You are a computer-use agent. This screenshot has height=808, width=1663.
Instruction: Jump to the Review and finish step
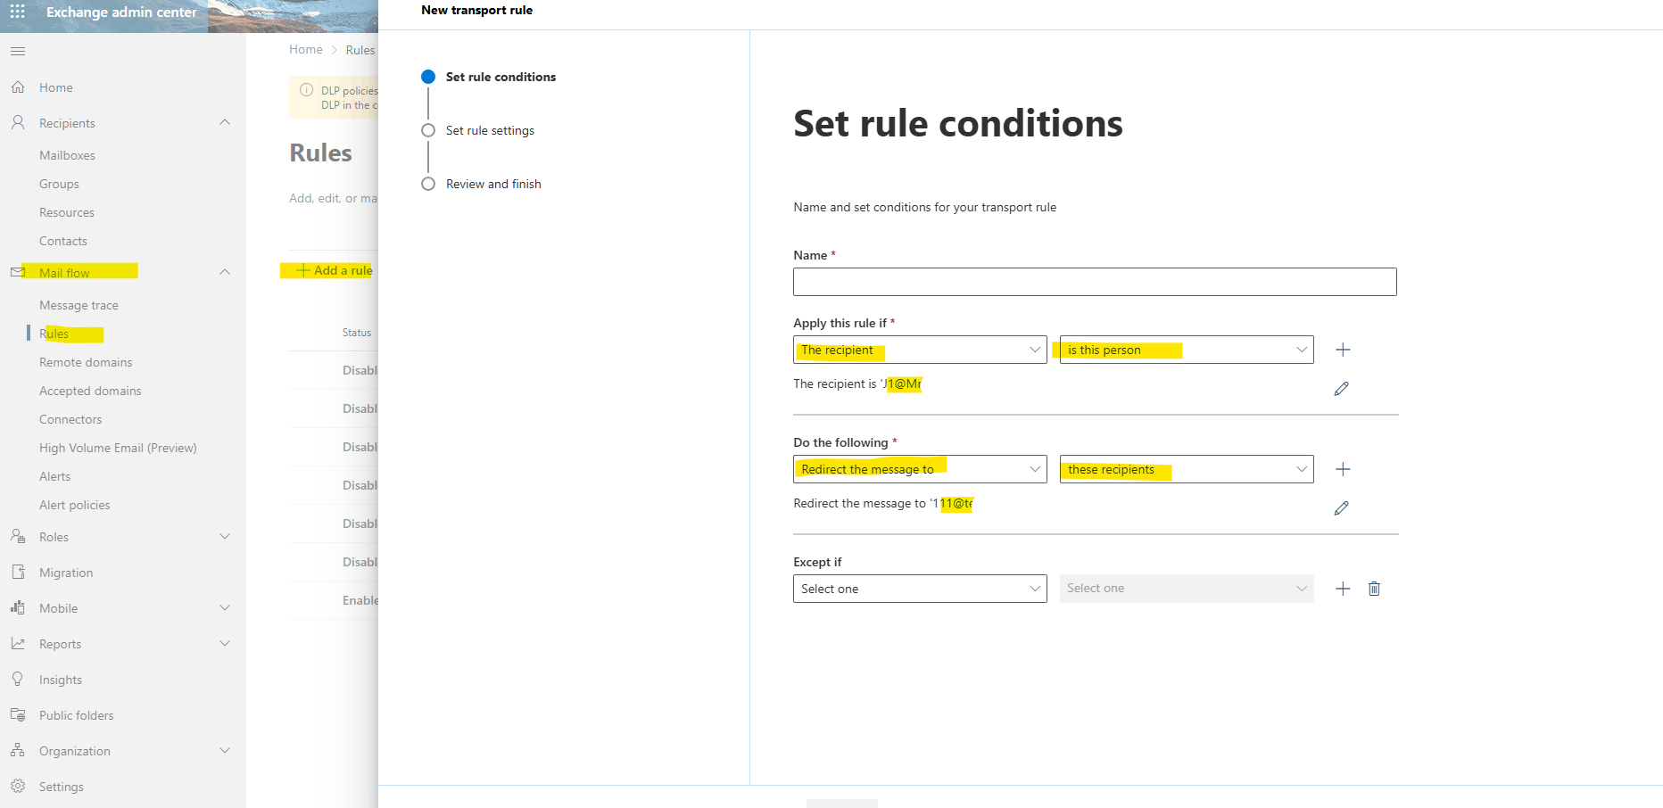point(493,184)
